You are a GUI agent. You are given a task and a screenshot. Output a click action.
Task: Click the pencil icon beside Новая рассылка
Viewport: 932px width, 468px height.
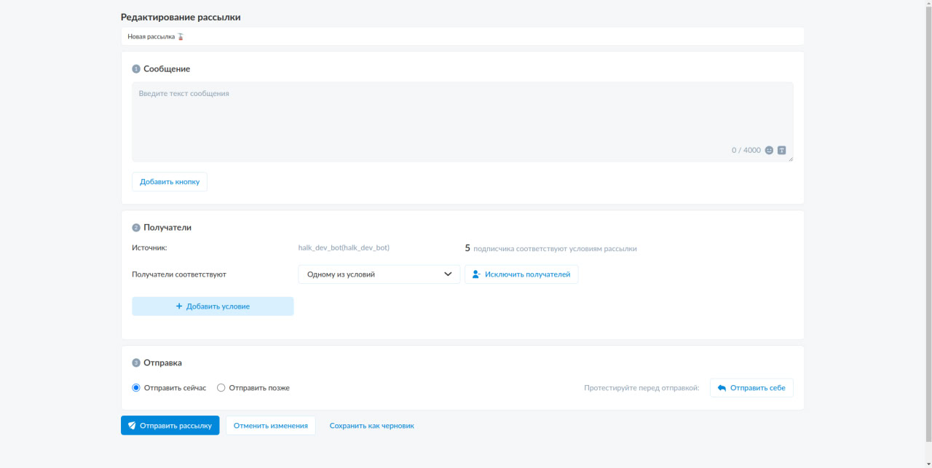click(x=181, y=36)
